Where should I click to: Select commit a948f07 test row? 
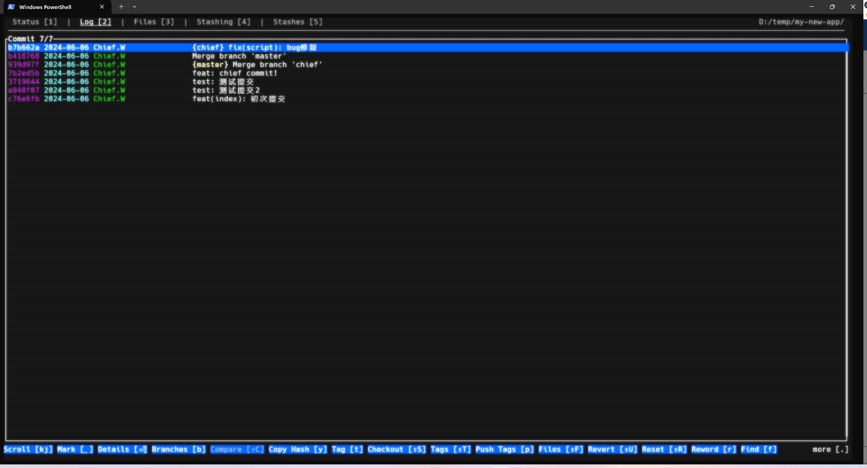427,90
